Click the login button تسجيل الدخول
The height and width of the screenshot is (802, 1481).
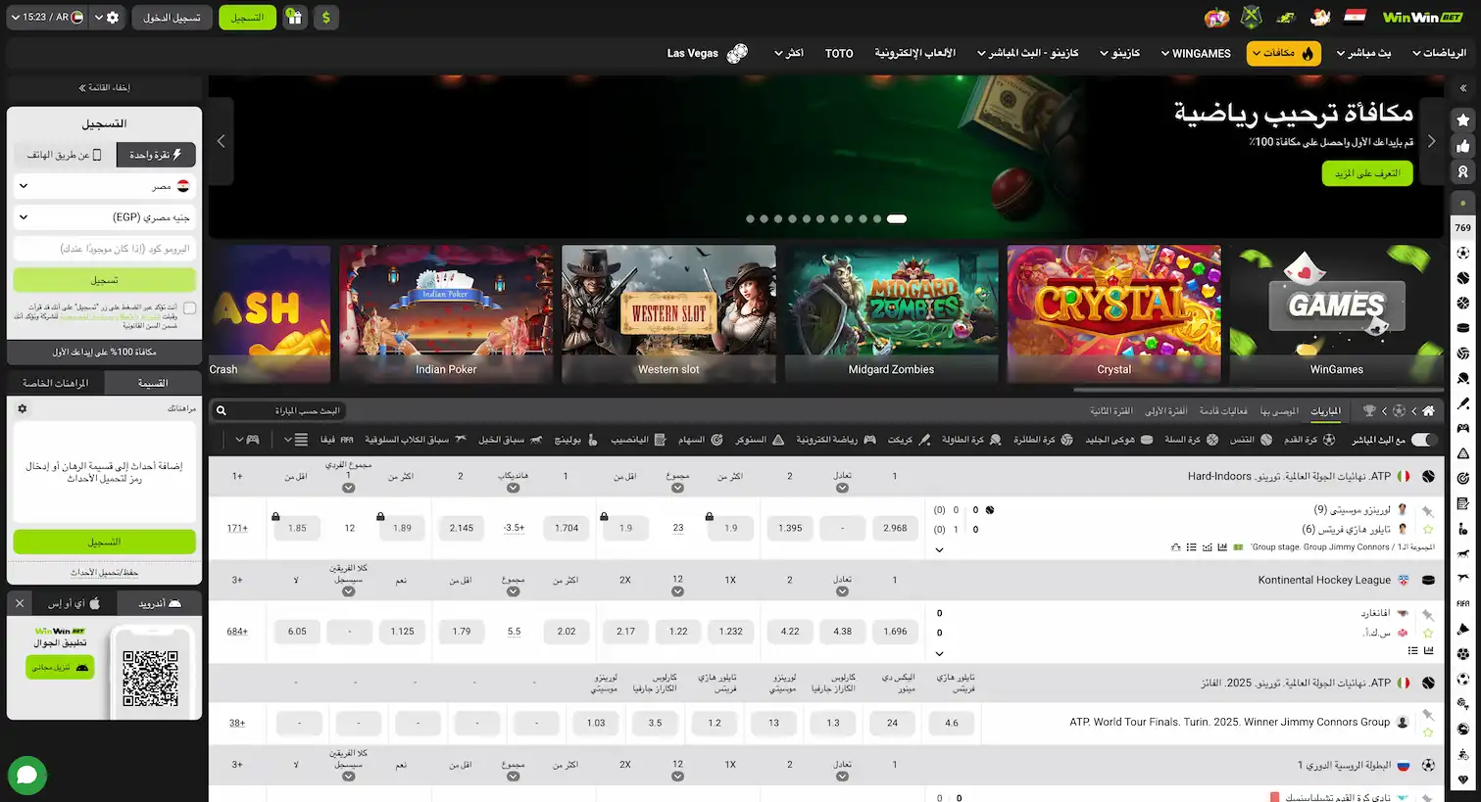click(x=172, y=18)
